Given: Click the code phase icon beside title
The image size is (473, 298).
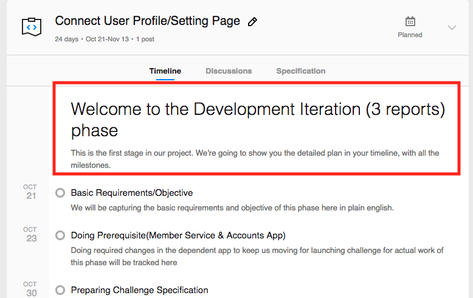Looking at the screenshot, I should pyautogui.click(x=31, y=27).
